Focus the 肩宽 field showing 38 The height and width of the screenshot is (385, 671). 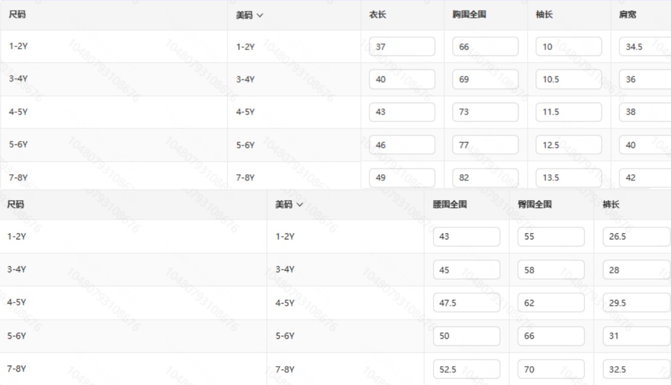[645, 112]
